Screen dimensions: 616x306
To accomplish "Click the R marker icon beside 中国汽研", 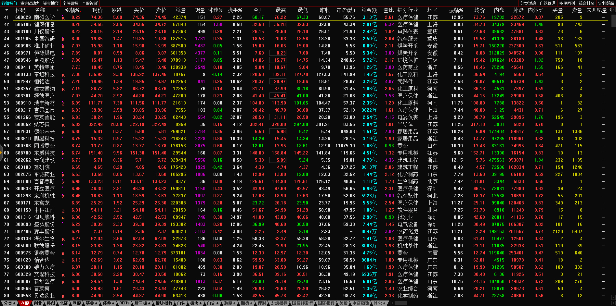I will coord(63,39).
